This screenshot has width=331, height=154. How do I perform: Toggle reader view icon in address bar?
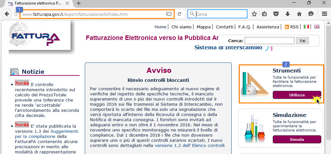pyautogui.click(x=169, y=14)
